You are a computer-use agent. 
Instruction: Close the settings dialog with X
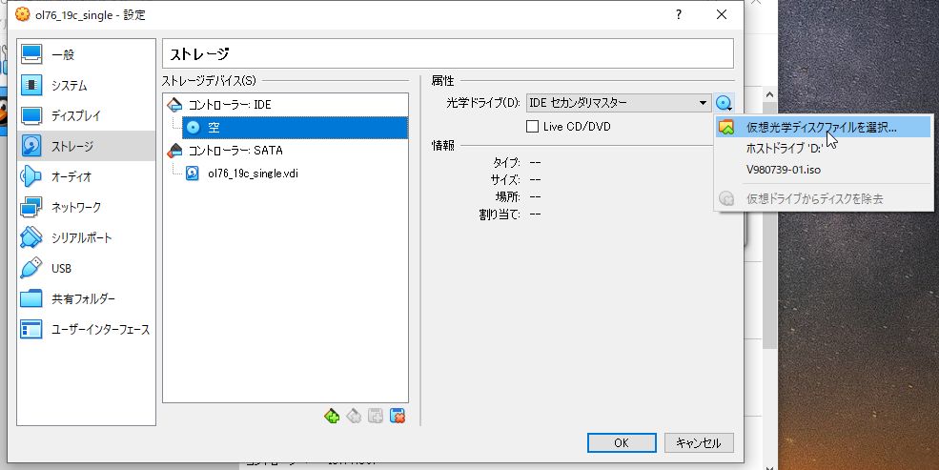point(722,14)
